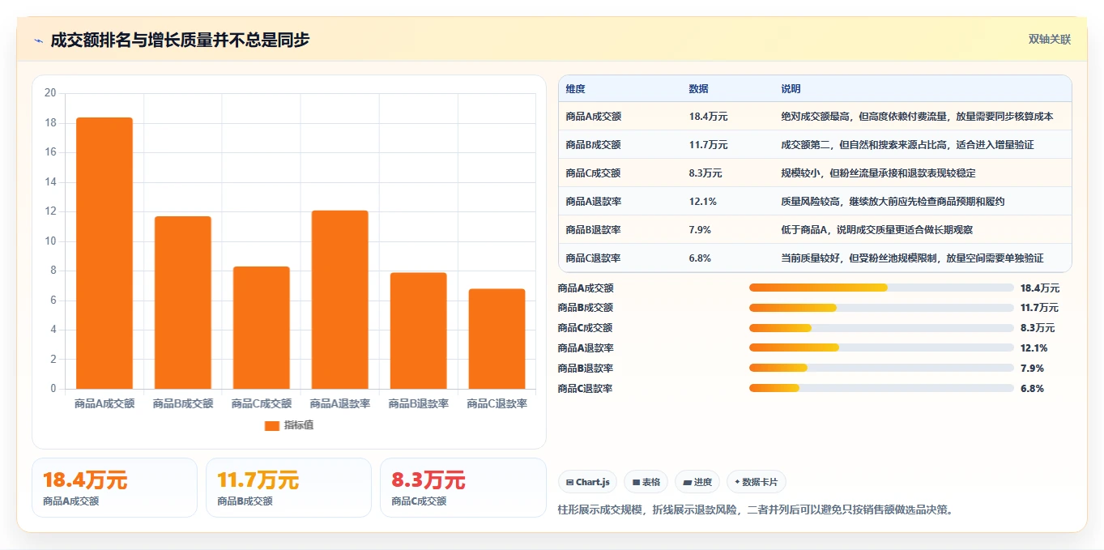Click y-axis tick label 20
The height and width of the screenshot is (550, 1104).
[x=50, y=93]
